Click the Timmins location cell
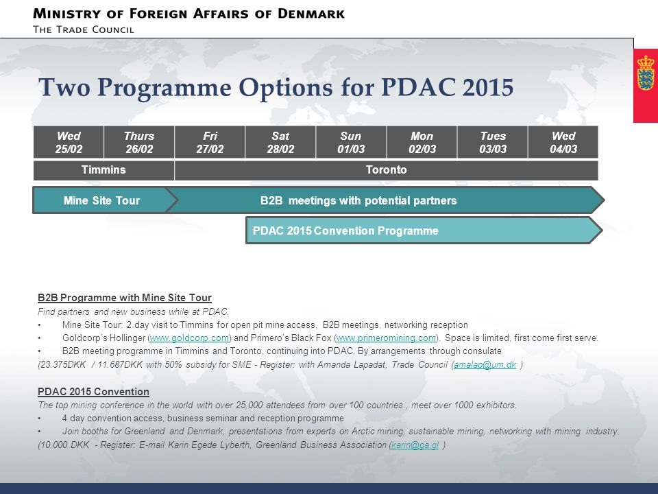The image size is (658, 494). click(x=103, y=170)
